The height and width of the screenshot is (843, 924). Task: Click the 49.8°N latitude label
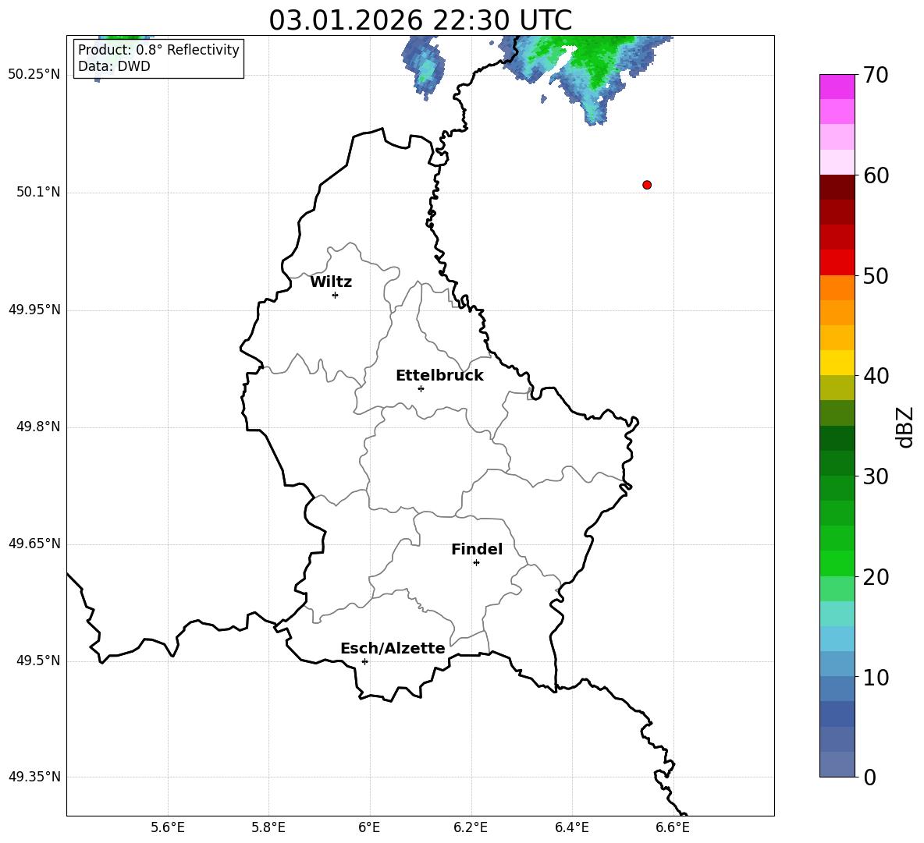tap(38, 427)
